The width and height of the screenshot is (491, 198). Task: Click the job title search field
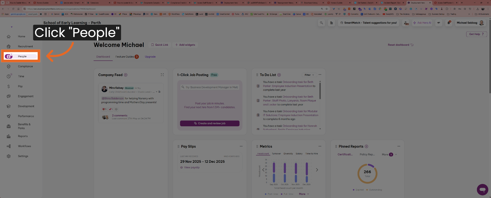pyautogui.click(x=210, y=87)
